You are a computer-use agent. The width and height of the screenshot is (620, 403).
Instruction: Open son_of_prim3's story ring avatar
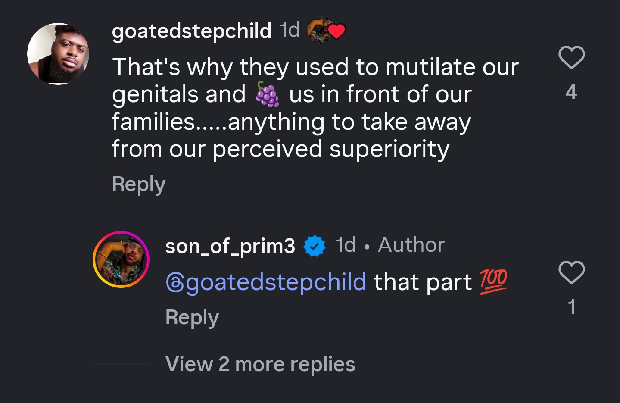click(121, 259)
